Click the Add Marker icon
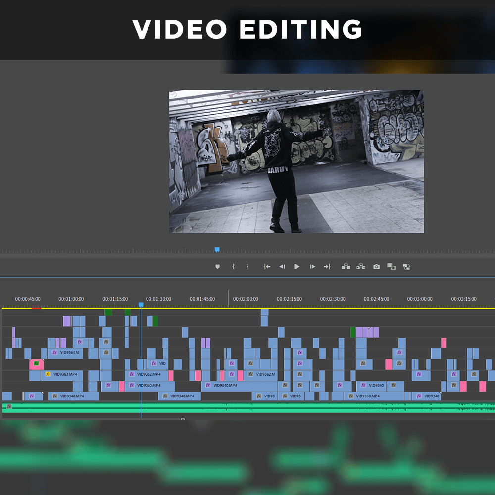The width and height of the screenshot is (495, 495). [217, 267]
